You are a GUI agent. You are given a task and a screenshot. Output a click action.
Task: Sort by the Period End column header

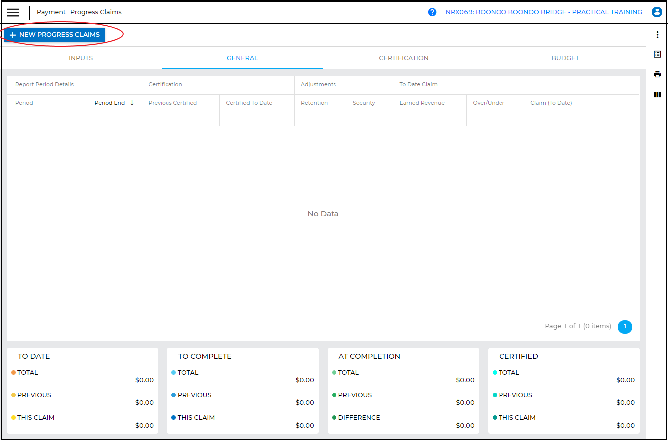click(x=115, y=103)
